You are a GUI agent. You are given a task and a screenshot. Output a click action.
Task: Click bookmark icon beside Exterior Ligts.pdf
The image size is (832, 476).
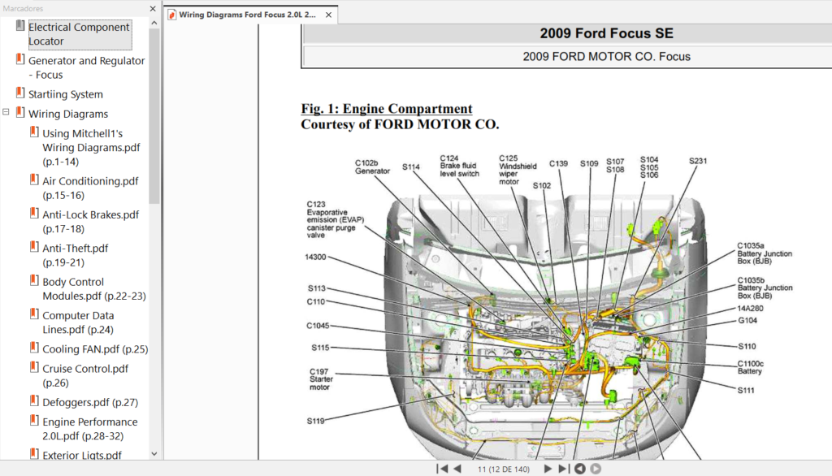(34, 454)
